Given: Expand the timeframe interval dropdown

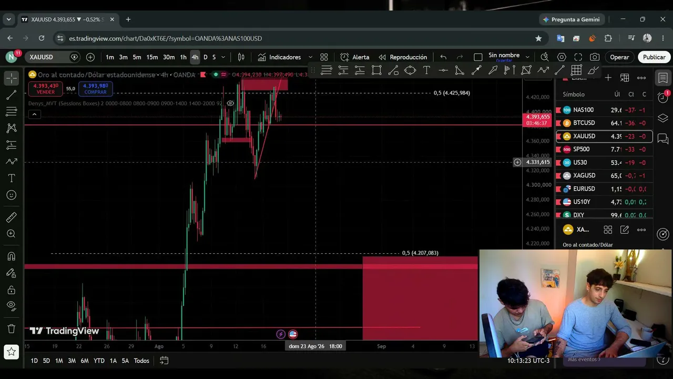Looking at the screenshot, I should (223, 57).
